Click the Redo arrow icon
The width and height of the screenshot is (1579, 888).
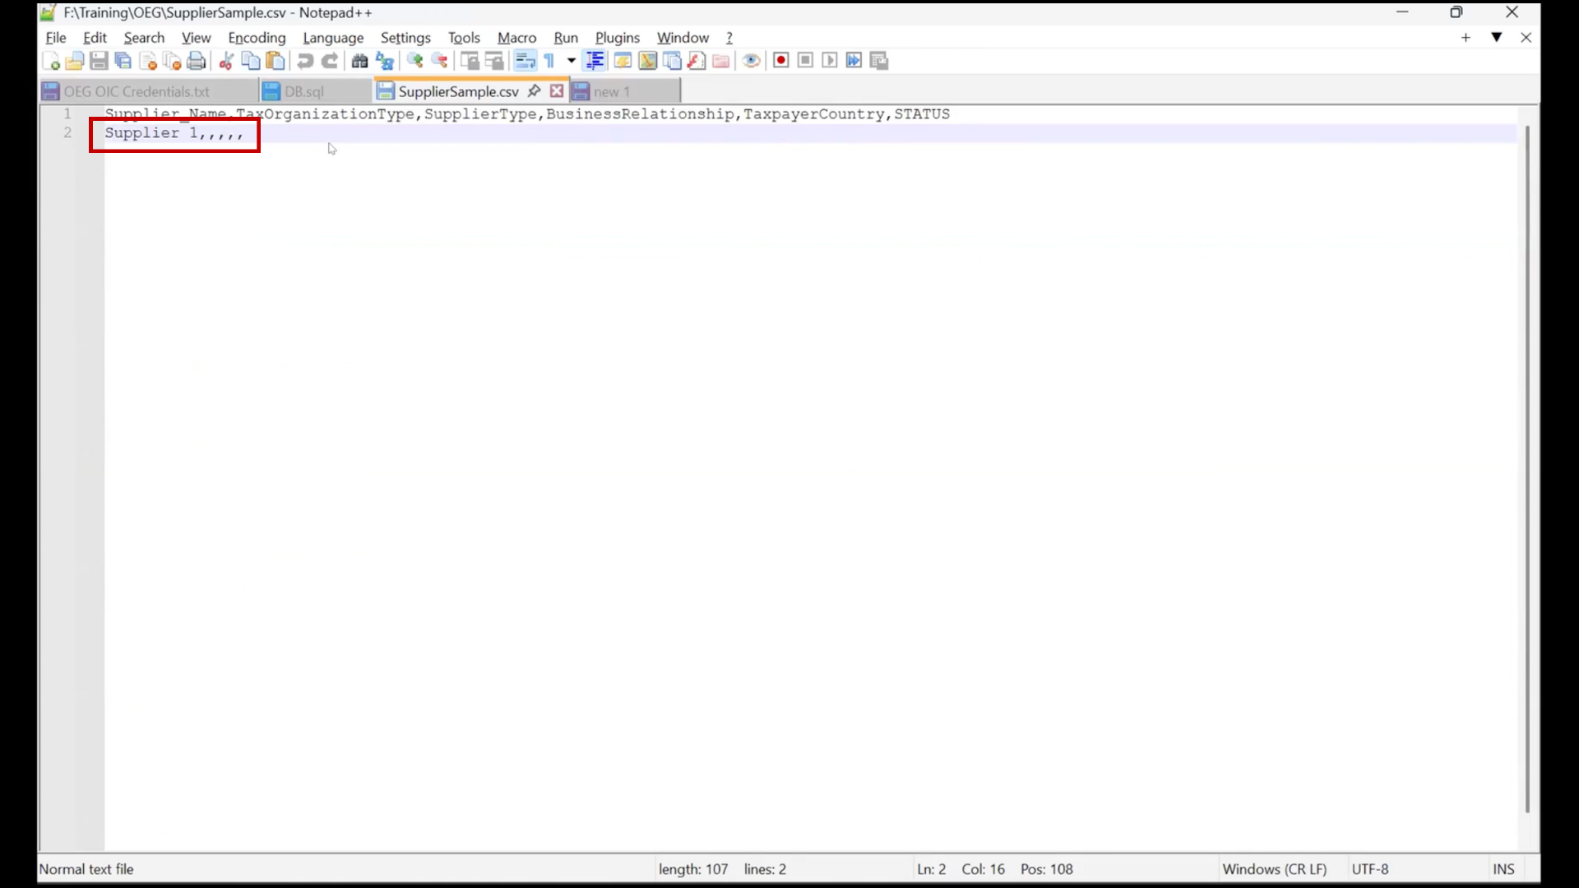pyautogui.click(x=330, y=61)
